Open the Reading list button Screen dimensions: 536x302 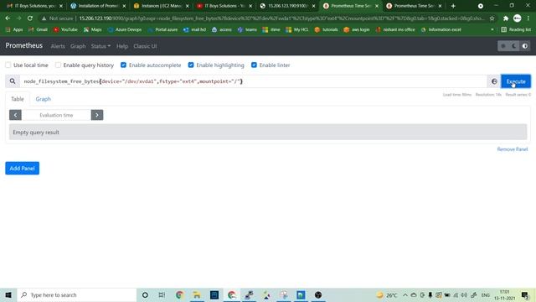pos(516,29)
